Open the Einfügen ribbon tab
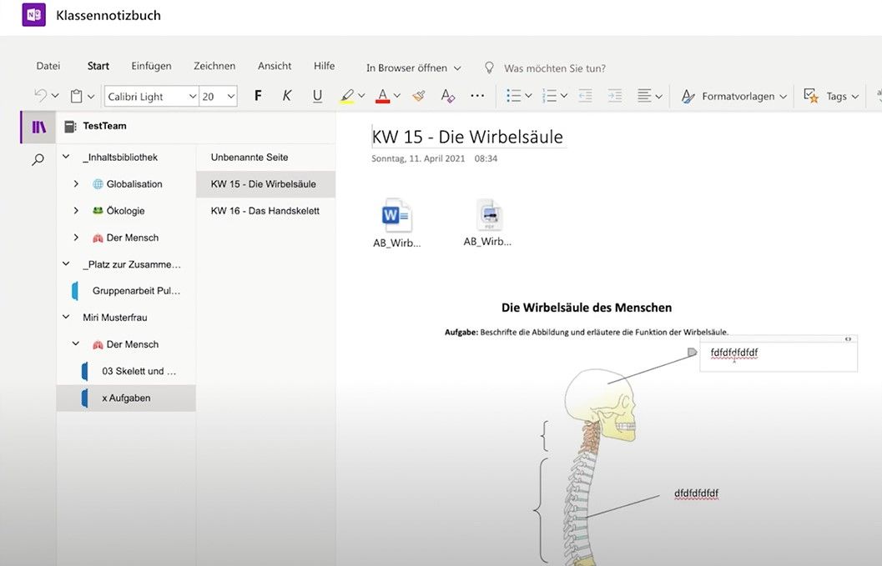This screenshot has height=566, width=882. tap(151, 66)
